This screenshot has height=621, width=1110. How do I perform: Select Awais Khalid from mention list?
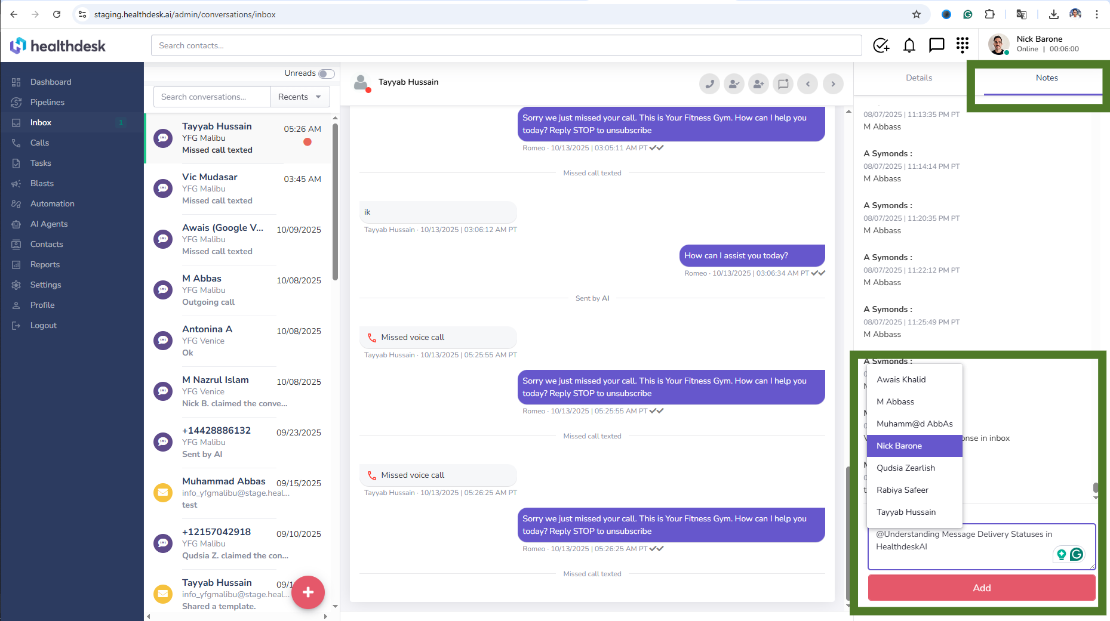(x=914, y=379)
